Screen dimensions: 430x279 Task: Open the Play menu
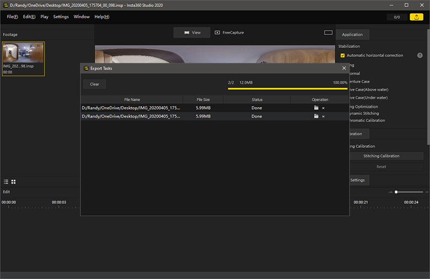45,17
